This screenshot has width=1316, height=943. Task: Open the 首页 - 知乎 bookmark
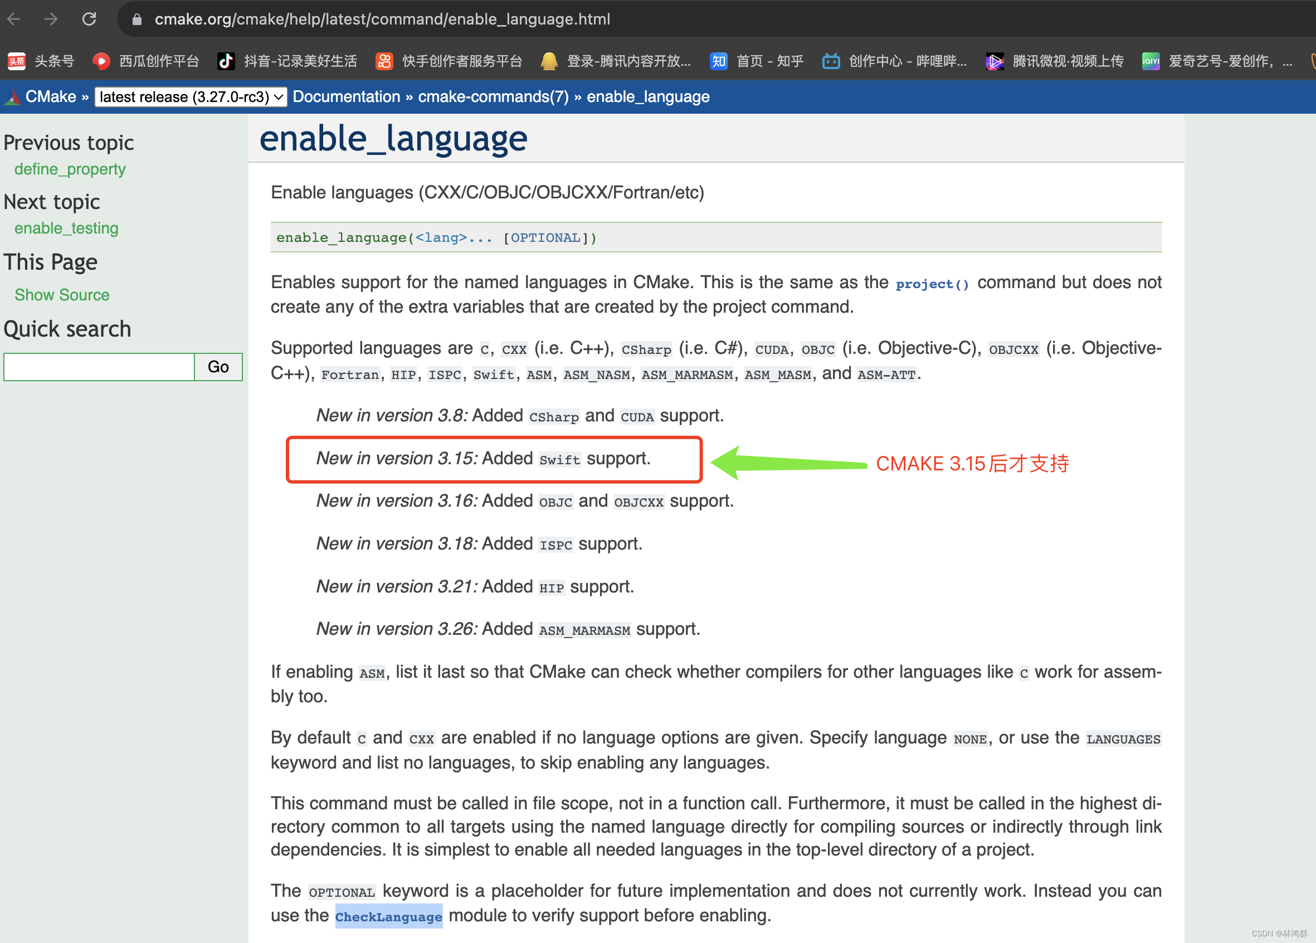coord(757,61)
